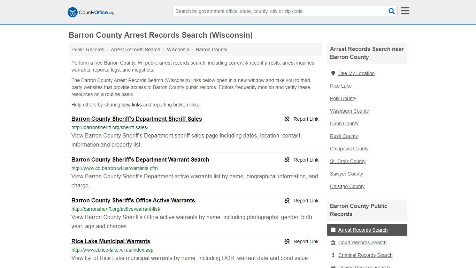Click broken-link icon for Sheriff Sales entry
Screen dimensions: 476x268
click(287, 119)
